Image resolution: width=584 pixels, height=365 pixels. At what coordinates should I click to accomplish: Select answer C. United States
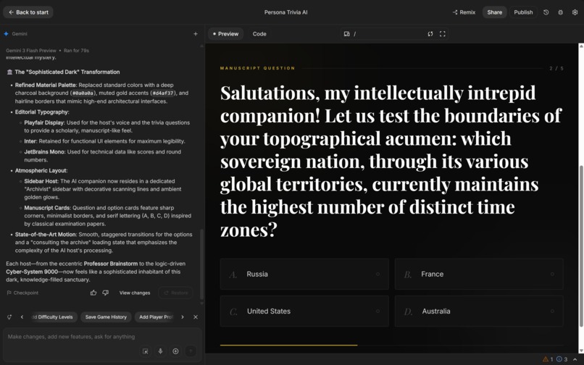304,311
